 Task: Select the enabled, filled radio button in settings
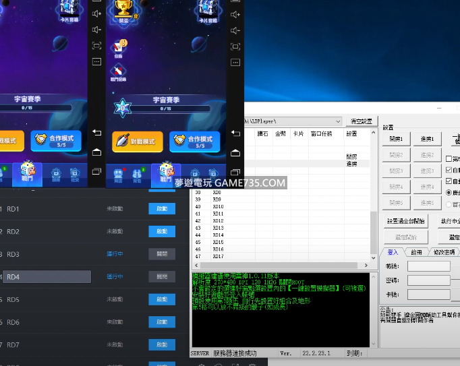(450, 192)
